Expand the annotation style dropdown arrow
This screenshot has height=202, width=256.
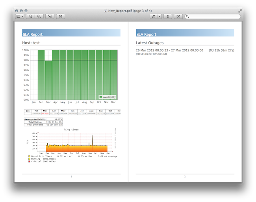160,17
